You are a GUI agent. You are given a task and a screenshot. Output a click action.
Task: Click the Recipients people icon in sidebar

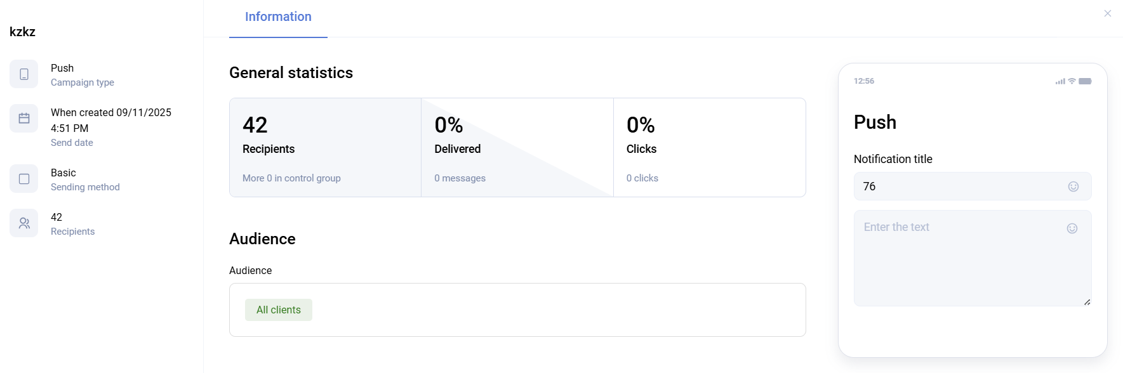click(x=24, y=223)
